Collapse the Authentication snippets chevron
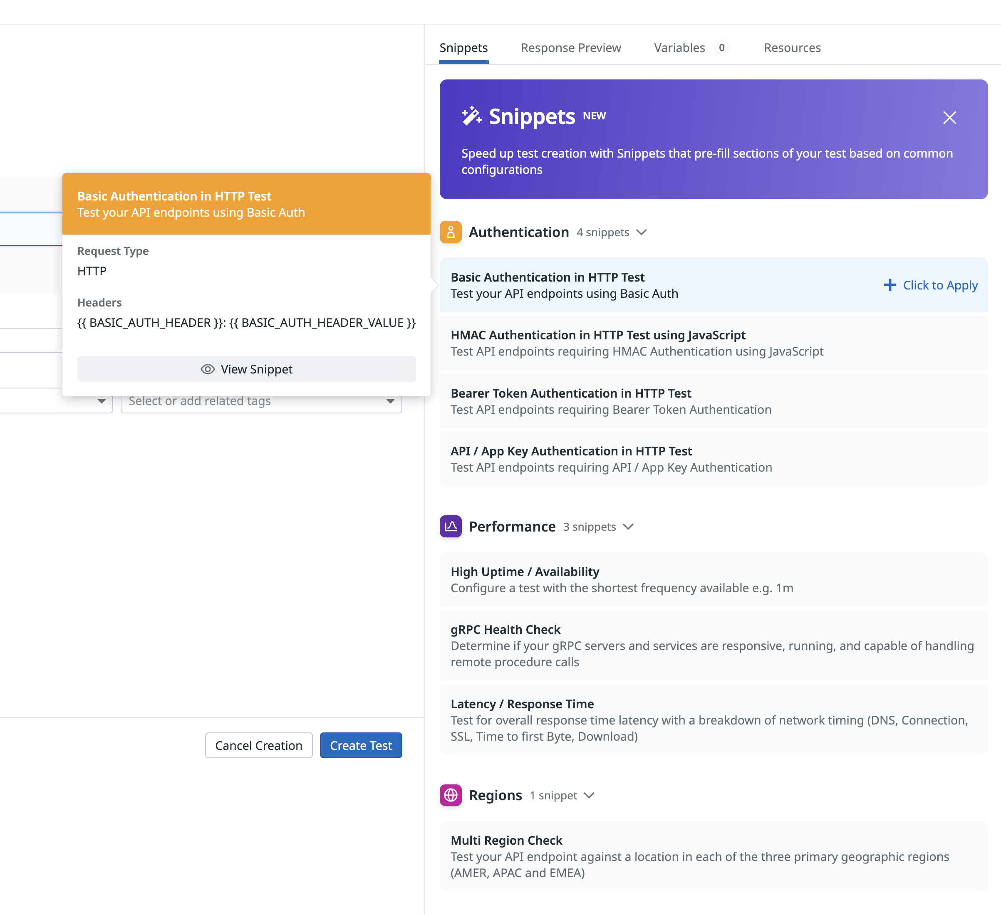 point(642,232)
